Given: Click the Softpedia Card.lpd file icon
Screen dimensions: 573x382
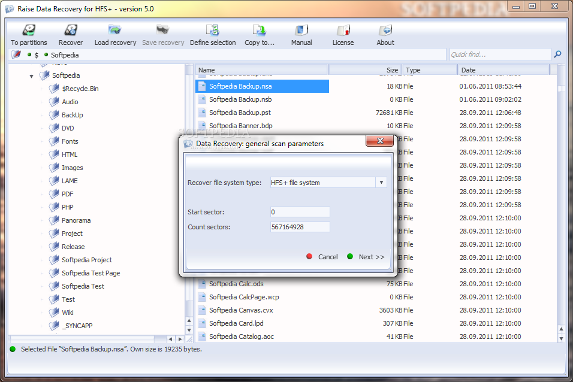Looking at the screenshot, I should (202, 323).
